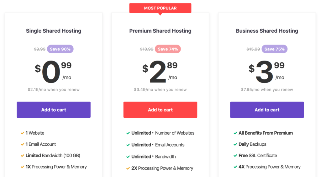Click the Single Shared Hosting title
Image resolution: width=321 pixels, height=177 pixels.
coord(54,31)
